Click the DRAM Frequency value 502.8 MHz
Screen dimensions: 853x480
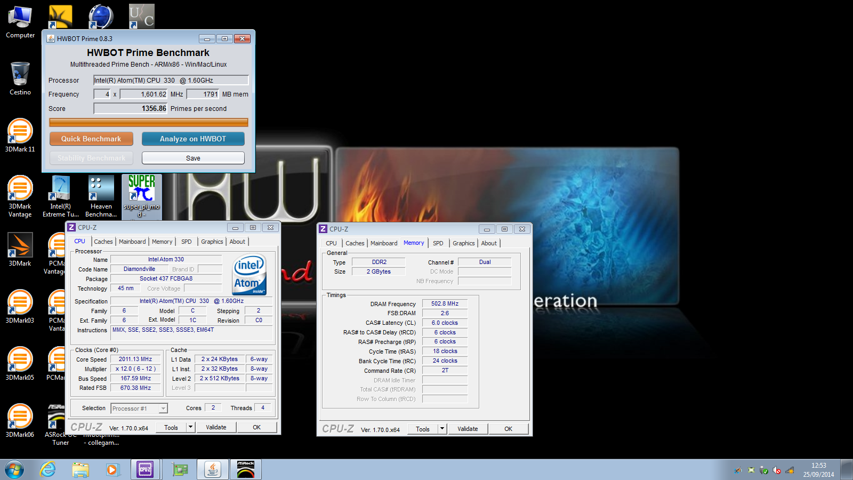(x=445, y=303)
